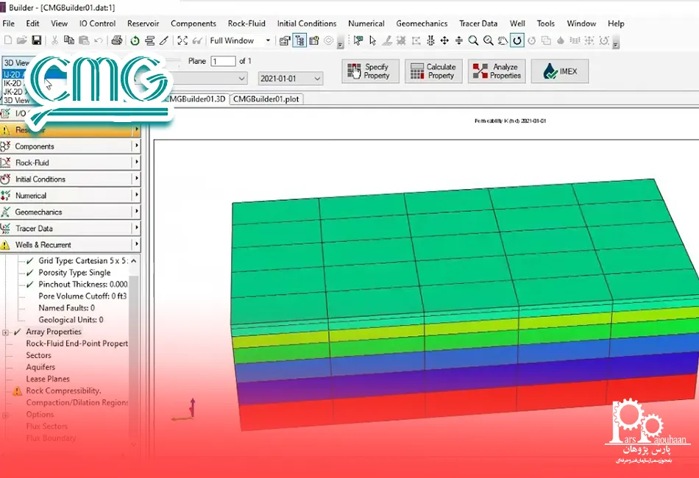This screenshot has height=478, width=699.
Task: Switch to the CMGBuilder01.plot tab
Action: (x=266, y=99)
